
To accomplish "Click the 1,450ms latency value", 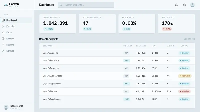I will click(x=156, y=91).
